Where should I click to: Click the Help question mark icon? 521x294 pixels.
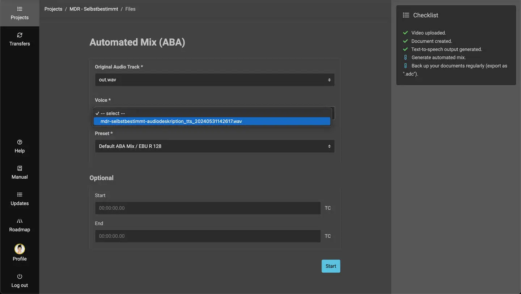20,142
